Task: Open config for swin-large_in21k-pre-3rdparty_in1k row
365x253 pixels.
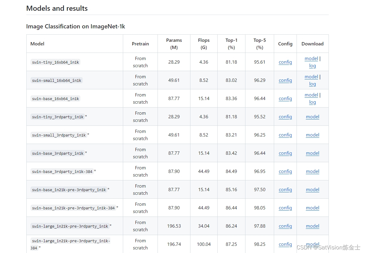Action: [x=285, y=226]
